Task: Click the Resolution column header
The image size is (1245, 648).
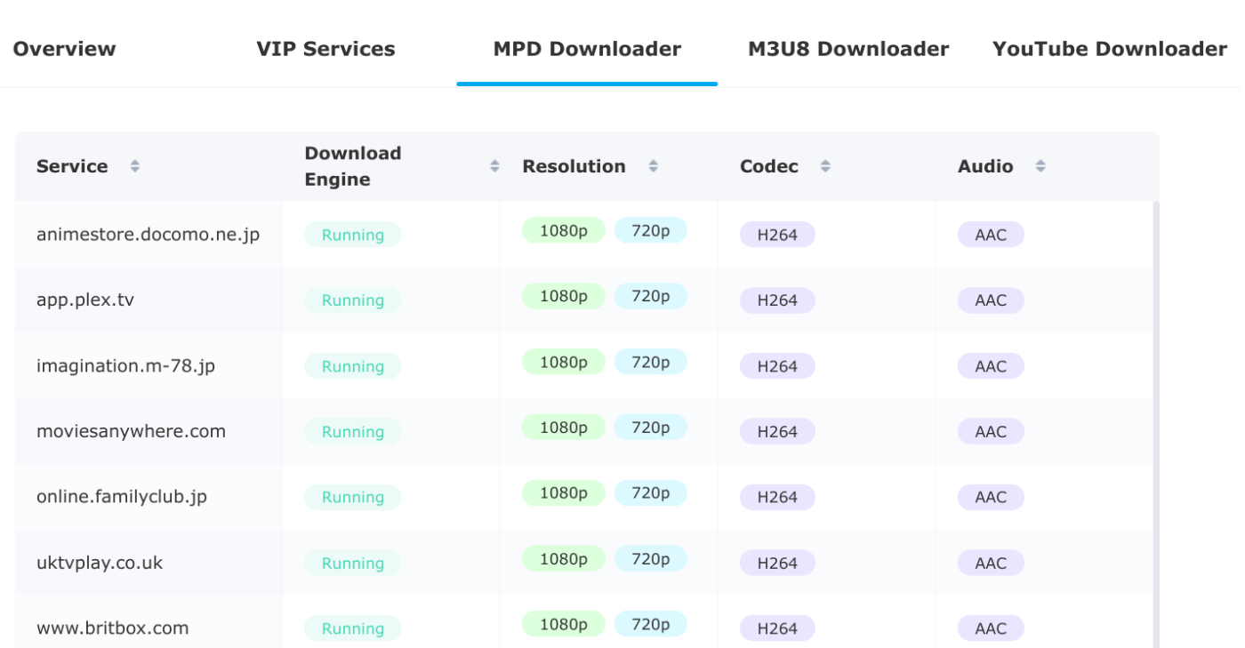Action: (x=609, y=166)
